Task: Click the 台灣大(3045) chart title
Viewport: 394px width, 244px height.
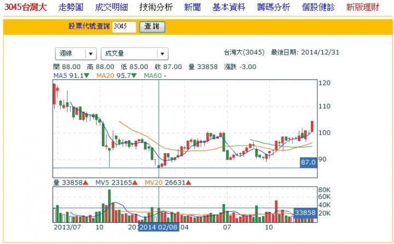Action: (244, 53)
